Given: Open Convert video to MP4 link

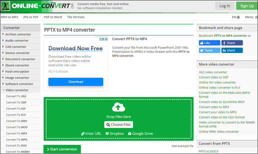Looking at the screenshot, I should point(214,107).
